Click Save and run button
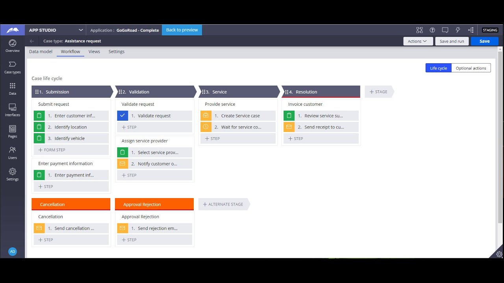Screen dimensions: 504x283 (452, 41)
